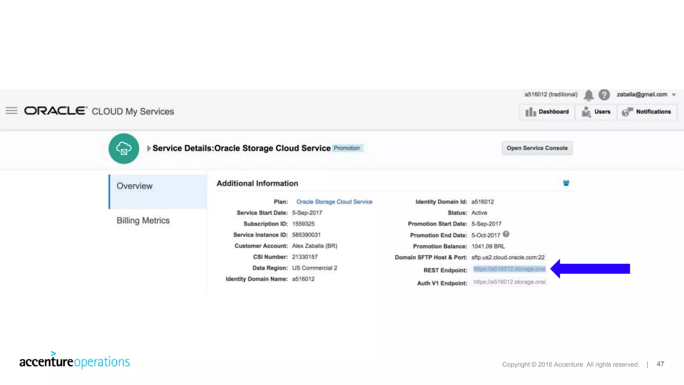This screenshot has height=385, width=684.
Task: Open the Notifications globe button
Action: click(x=647, y=112)
